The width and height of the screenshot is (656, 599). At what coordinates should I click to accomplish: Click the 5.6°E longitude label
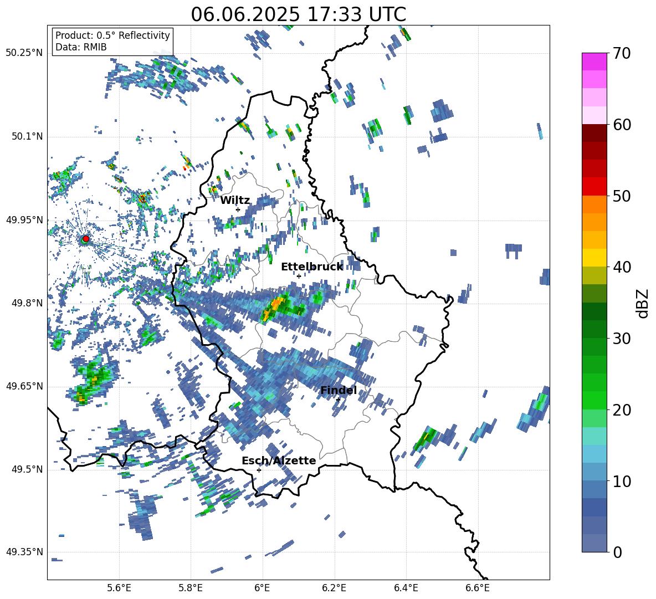(x=119, y=588)
